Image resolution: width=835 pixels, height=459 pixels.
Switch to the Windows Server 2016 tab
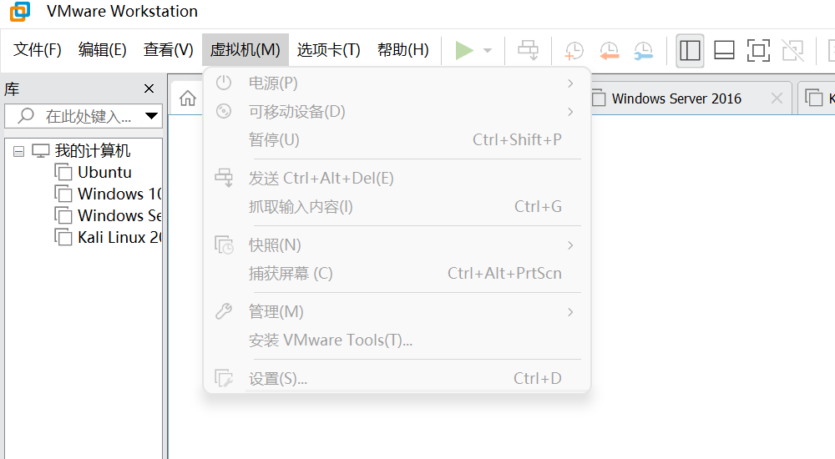pos(676,98)
